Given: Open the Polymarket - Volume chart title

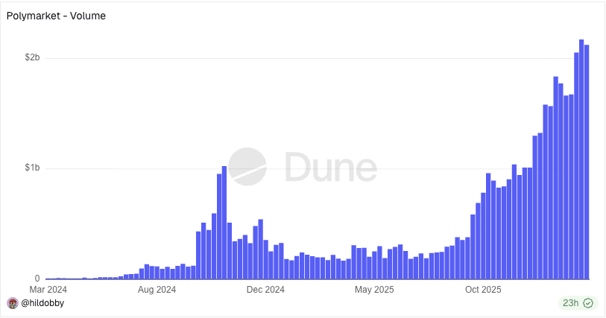Looking at the screenshot, I should click(x=56, y=16).
